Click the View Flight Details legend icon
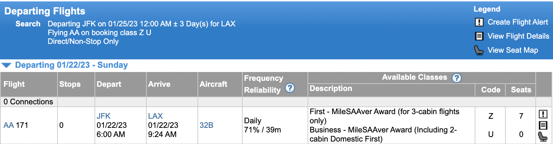 pyautogui.click(x=479, y=36)
